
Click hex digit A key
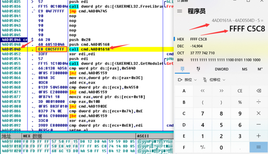click(x=184, y=91)
